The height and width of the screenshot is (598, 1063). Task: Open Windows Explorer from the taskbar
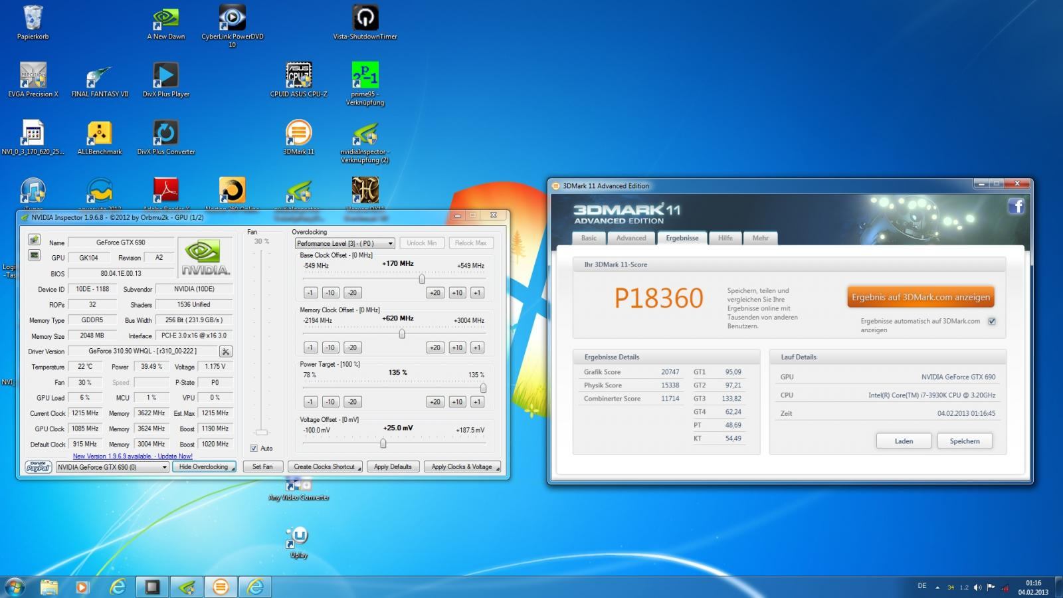[48, 587]
